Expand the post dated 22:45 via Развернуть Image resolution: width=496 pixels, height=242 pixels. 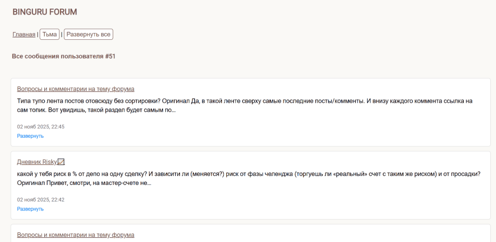30,136
